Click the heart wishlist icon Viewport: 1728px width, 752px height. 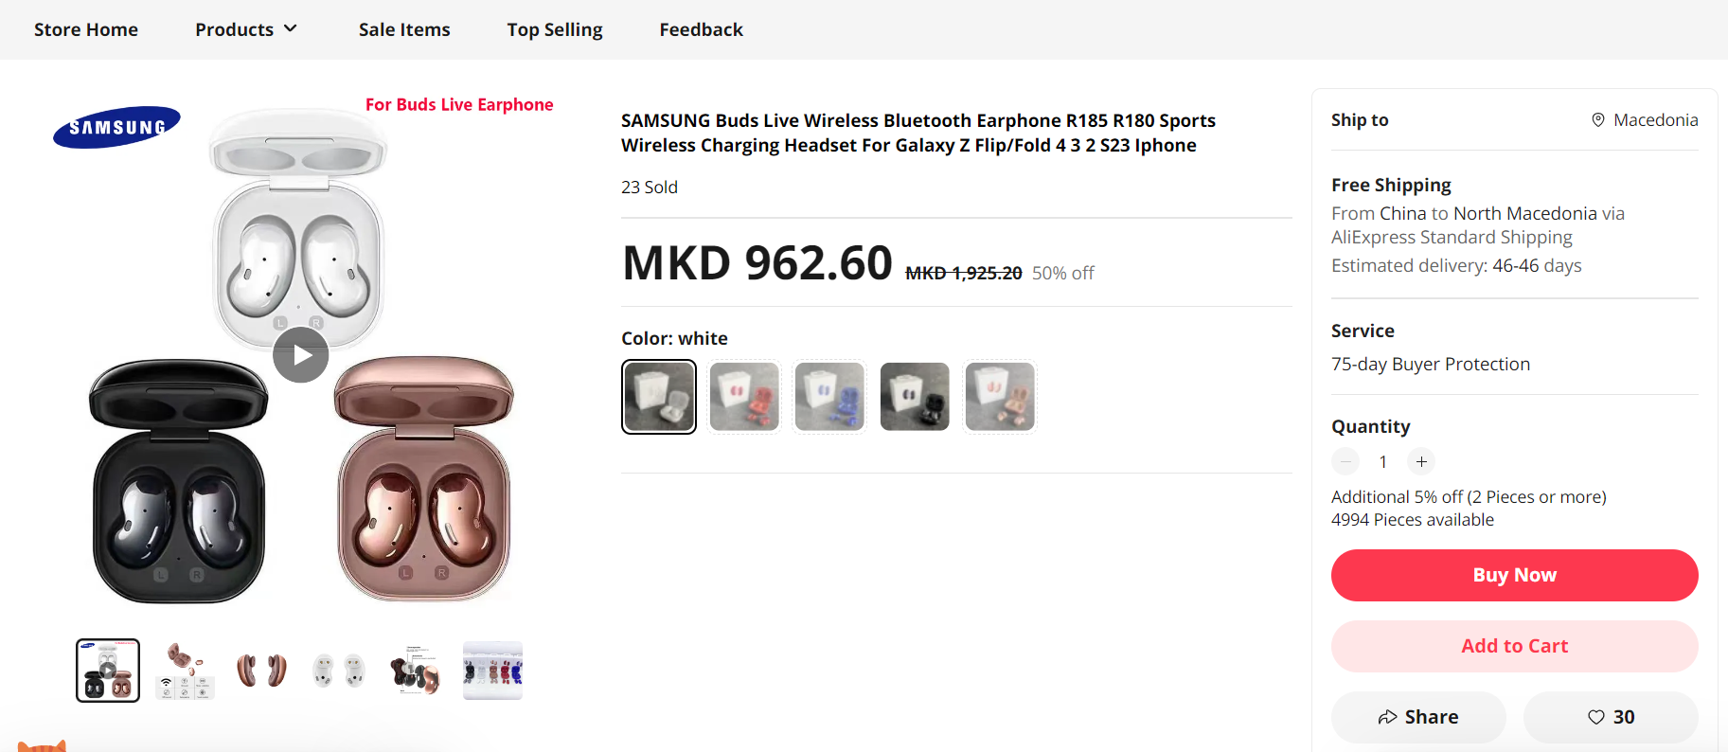coord(1596,717)
